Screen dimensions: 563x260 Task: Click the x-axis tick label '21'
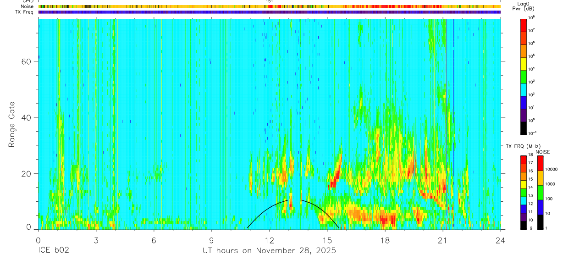coord(443,240)
